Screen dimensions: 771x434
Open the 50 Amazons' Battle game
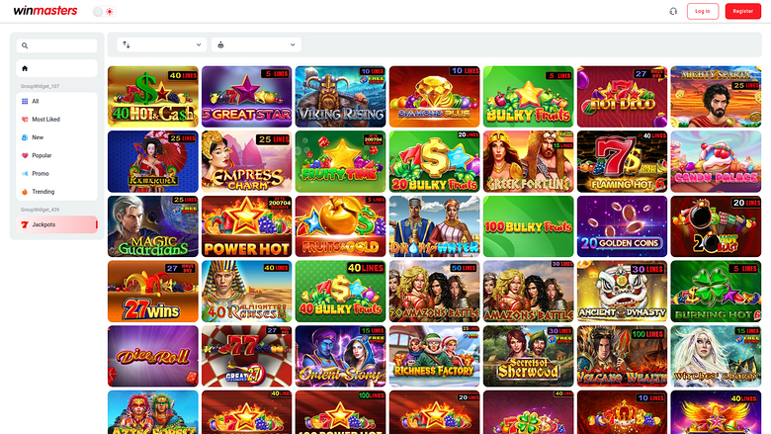pyautogui.click(x=434, y=292)
